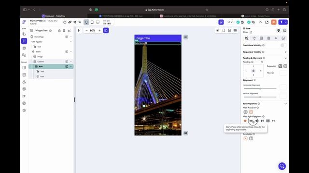Toggle canvas light/dark mode sun icon
This screenshot has width=309, height=173.
pos(218,31)
